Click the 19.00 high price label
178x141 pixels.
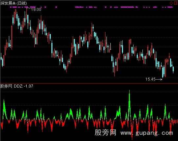[x=36, y=10]
